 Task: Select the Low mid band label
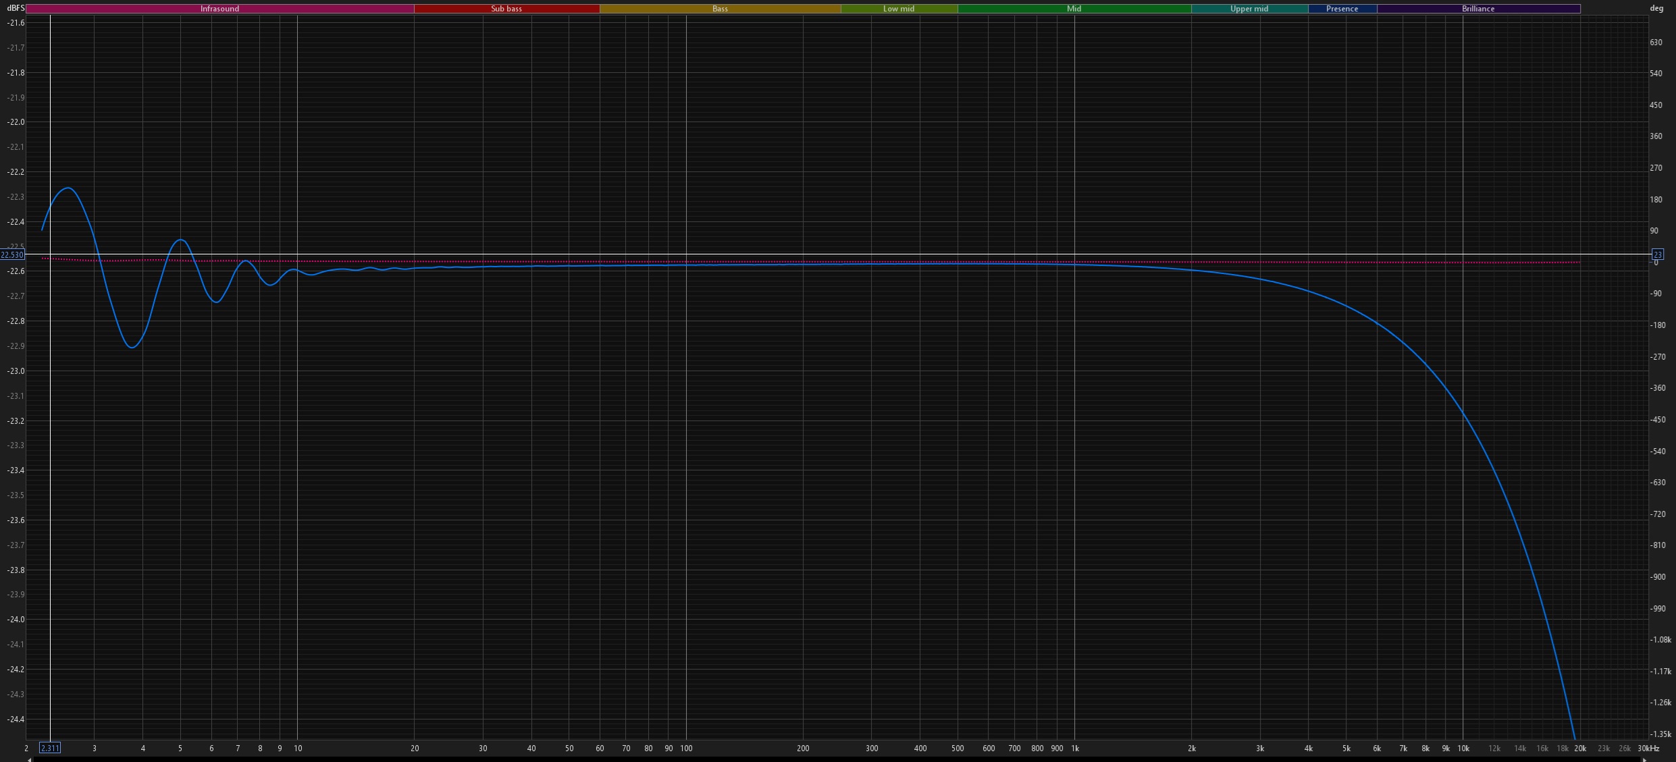[899, 9]
